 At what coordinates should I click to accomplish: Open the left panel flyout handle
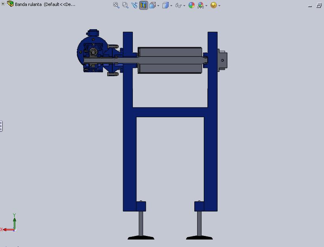[1, 126]
